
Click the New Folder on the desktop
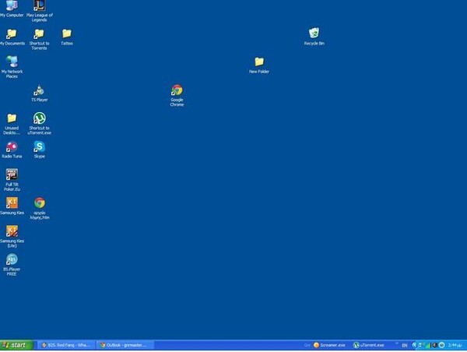pyautogui.click(x=259, y=62)
